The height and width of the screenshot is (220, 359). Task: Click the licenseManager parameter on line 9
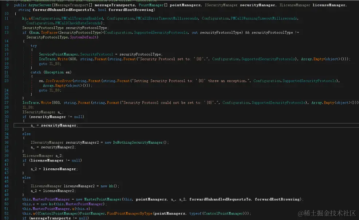[x=329, y=5]
